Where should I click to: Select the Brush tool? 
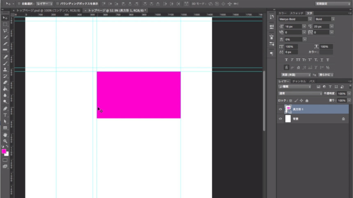pos(5,64)
